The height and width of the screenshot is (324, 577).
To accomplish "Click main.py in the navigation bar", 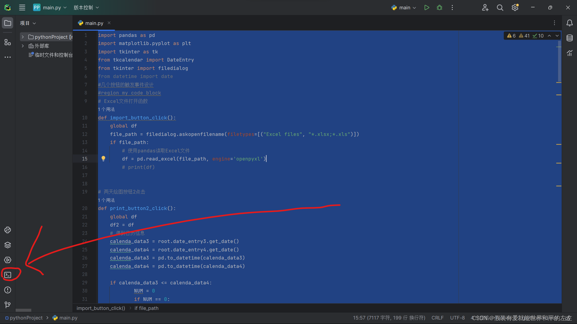I will (x=65, y=318).
